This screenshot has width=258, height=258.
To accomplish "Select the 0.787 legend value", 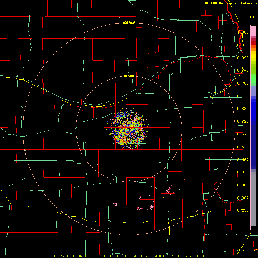I will tap(243, 83).
